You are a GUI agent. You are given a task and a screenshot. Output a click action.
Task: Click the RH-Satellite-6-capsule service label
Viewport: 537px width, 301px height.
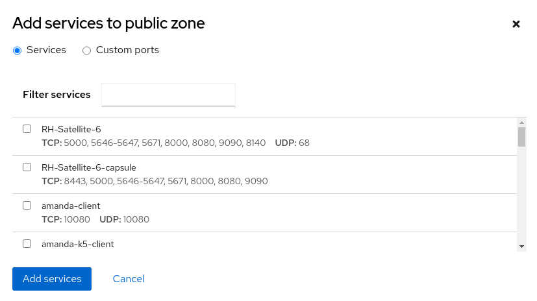[x=89, y=167]
